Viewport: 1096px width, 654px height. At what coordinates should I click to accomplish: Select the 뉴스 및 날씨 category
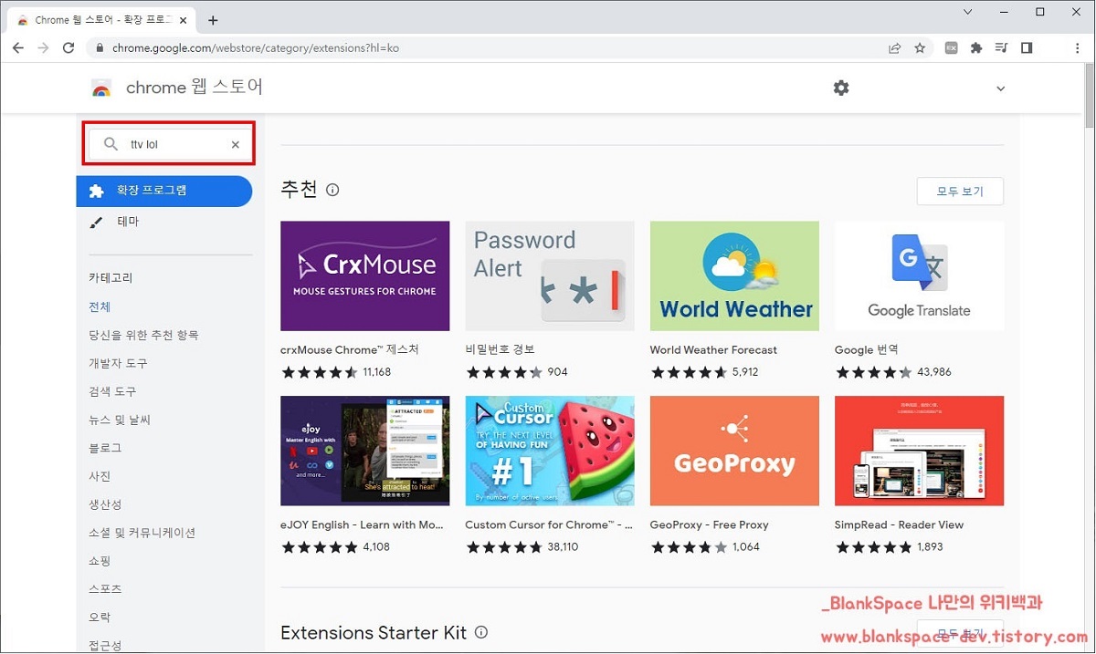coord(120,420)
